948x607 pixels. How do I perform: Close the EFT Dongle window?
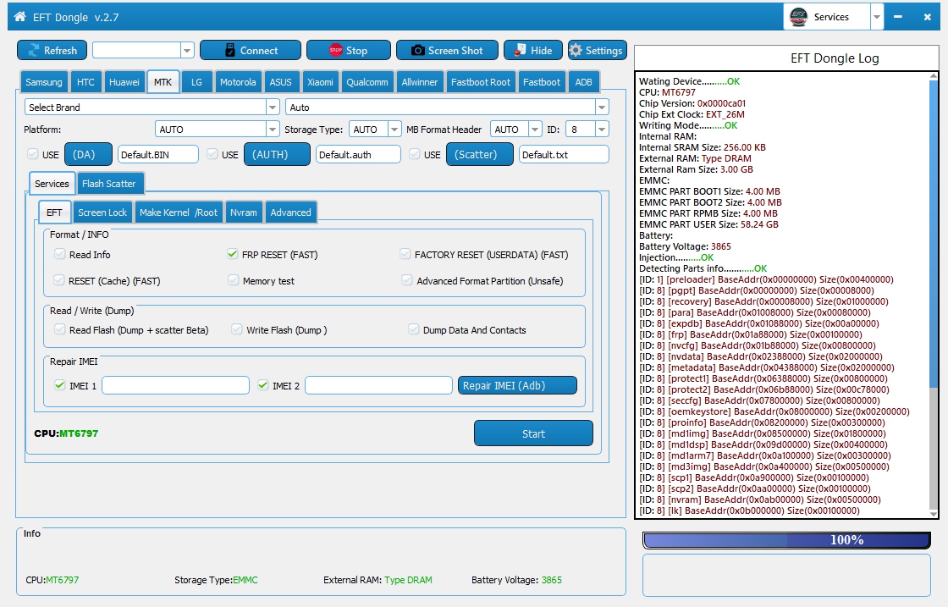tap(927, 17)
